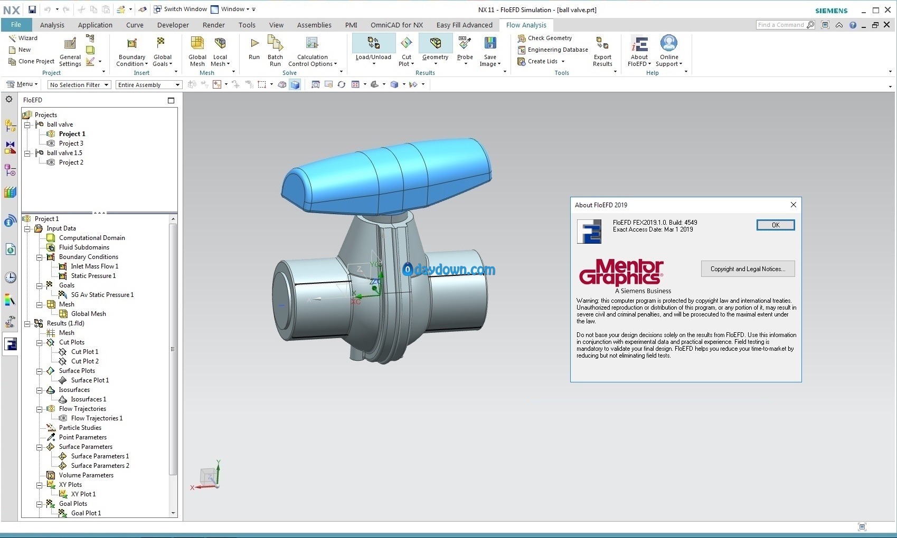
Task: Collapse the ball valve 1.5 project node
Action: click(27, 153)
